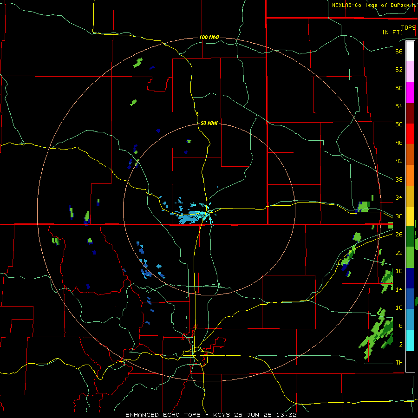Click the 'TH' legend label
The width and height of the screenshot is (418, 418).
[x=399, y=363]
